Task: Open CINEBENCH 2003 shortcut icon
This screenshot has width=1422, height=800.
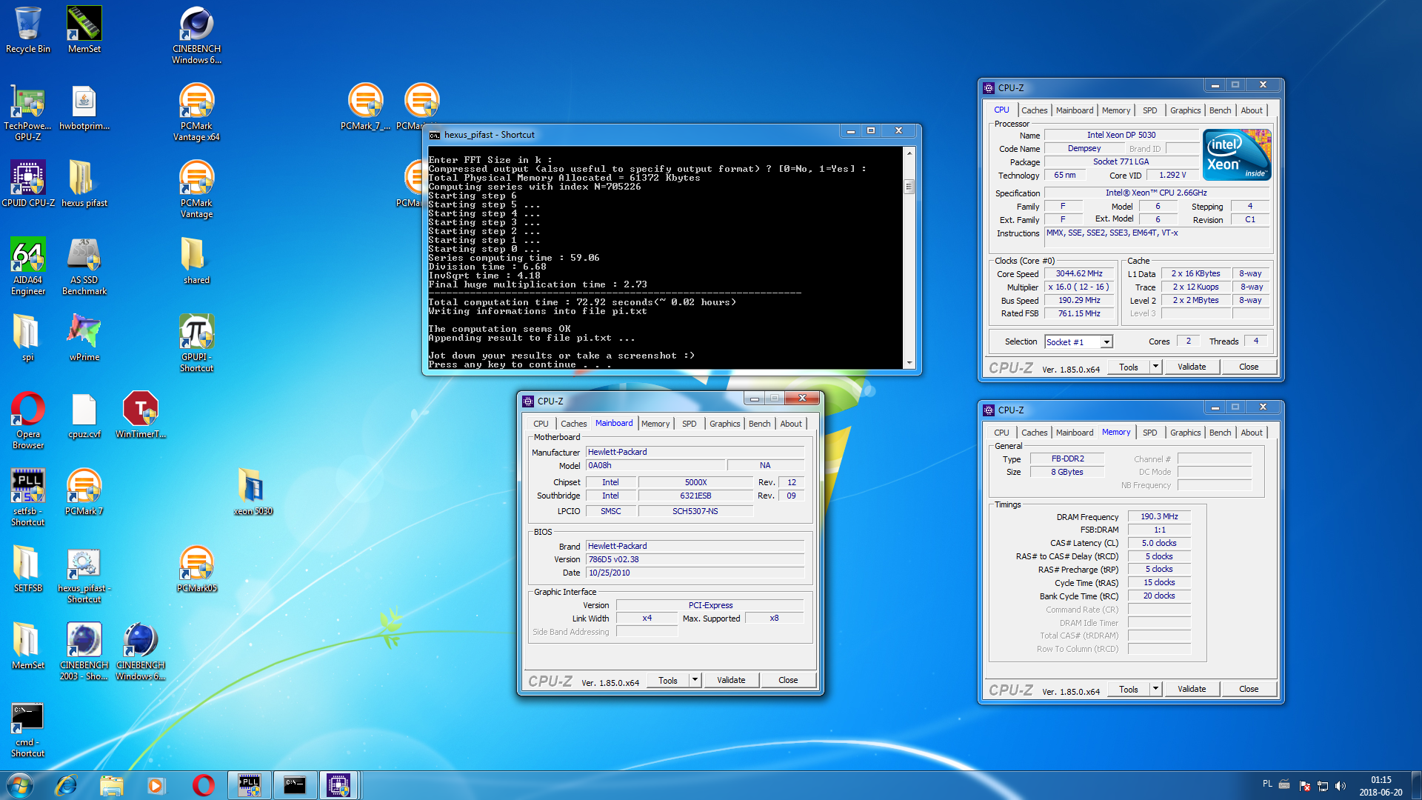Action: (84, 651)
